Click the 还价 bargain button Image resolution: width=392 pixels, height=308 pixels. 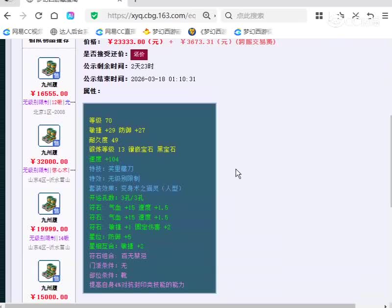click(x=139, y=54)
